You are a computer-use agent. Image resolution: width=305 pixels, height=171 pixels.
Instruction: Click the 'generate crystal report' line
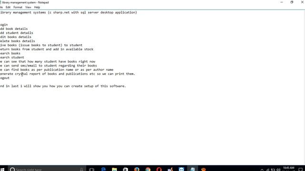point(68,74)
